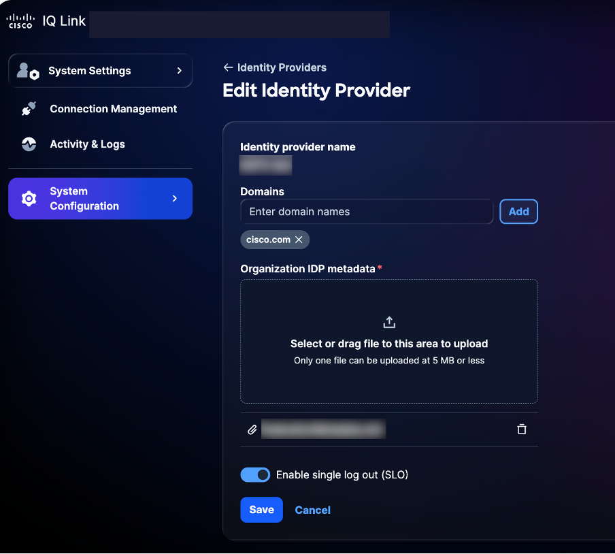Open Connection Management section
The image size is (615, 554).
[x=101, y=109]
